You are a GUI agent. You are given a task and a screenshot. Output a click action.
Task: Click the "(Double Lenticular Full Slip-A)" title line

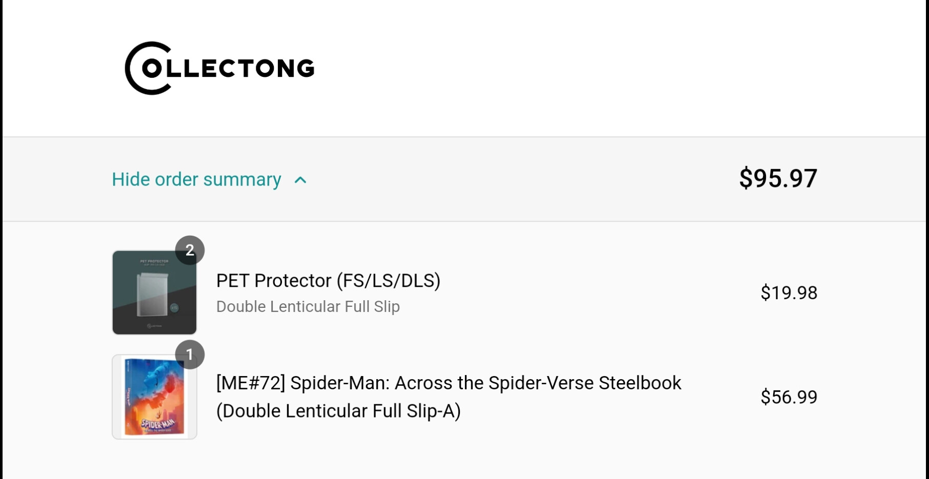[338, 411]
